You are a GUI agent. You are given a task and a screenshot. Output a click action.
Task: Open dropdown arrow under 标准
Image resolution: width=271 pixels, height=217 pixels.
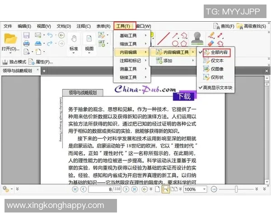coord(74,53)
